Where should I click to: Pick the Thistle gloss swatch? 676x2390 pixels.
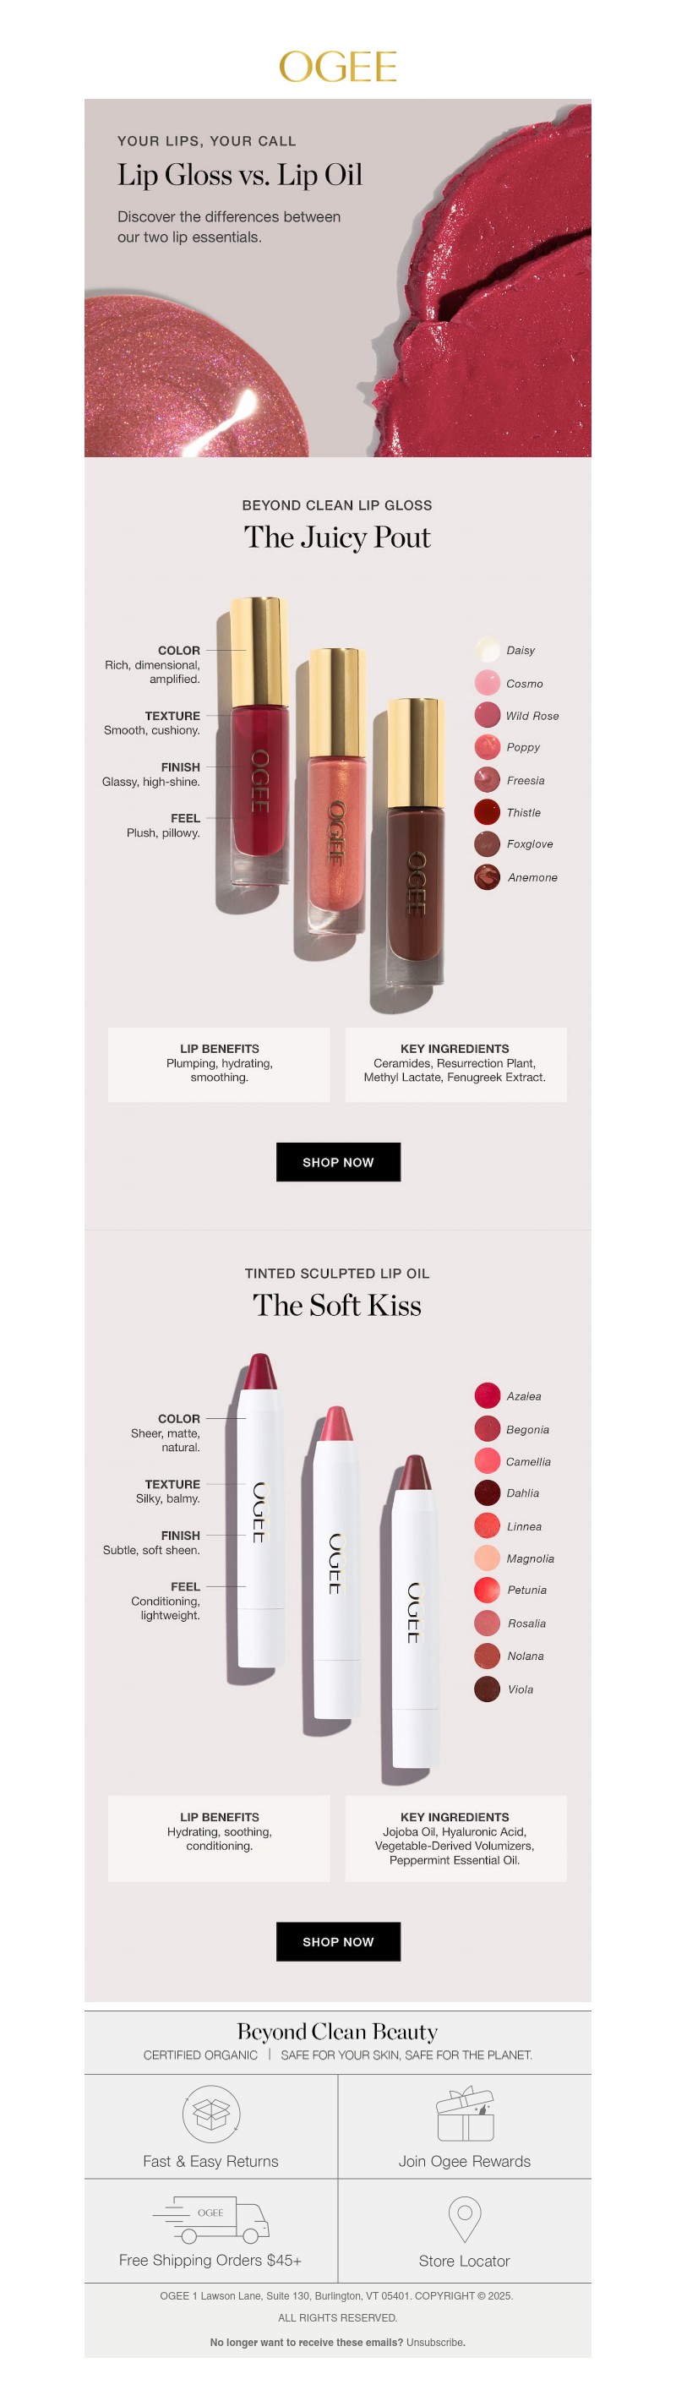487,812
